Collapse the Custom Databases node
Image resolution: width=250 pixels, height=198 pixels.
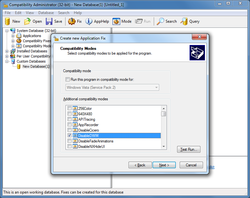[x=7, y=61]
